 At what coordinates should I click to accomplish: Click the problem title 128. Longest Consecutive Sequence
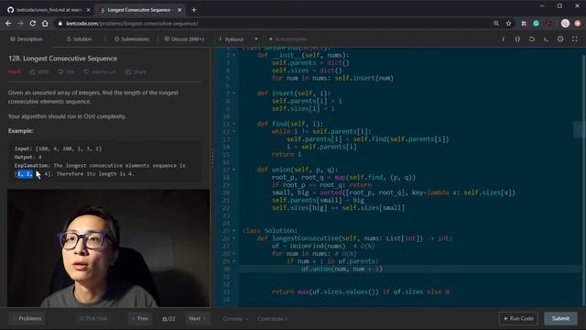[62, 59]
